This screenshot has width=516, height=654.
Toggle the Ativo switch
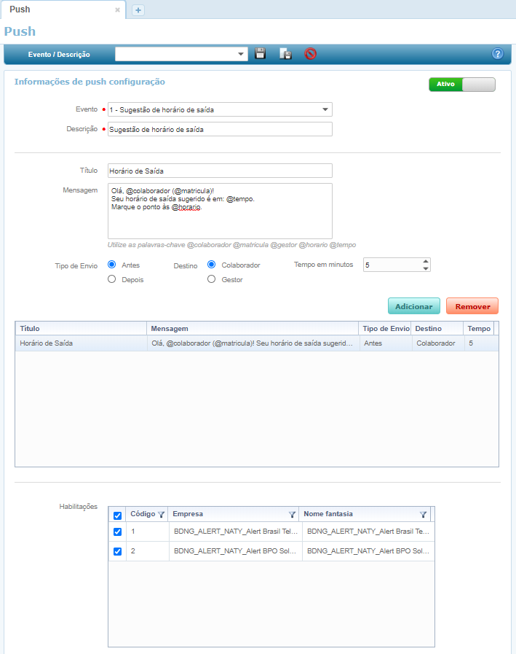point(462,85)
